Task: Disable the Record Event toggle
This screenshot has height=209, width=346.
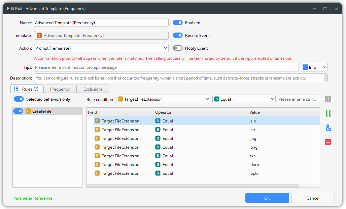Action: (x=177, y=36)
